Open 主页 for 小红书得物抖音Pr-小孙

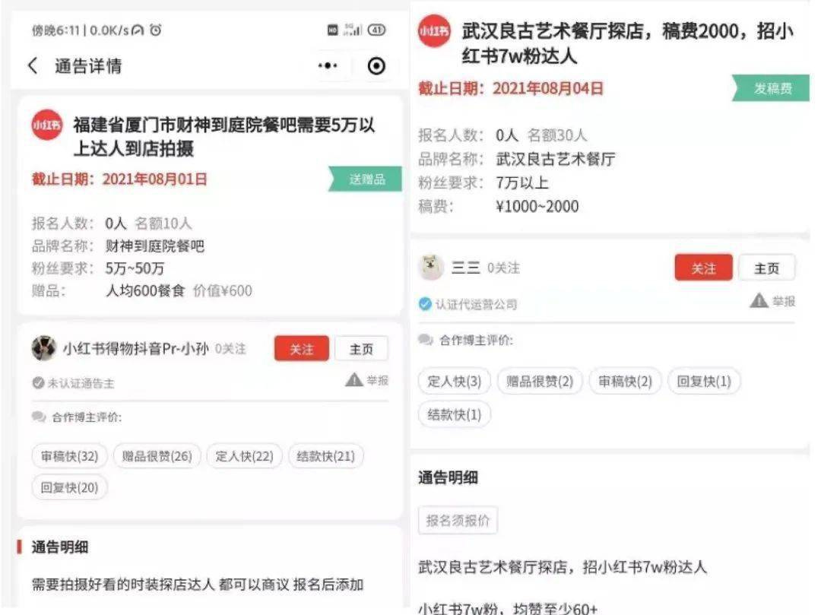click(x=361, y=349)
